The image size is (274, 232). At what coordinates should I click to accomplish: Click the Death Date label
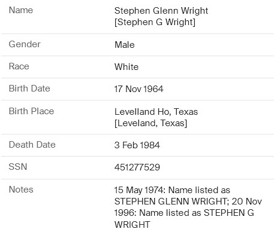32,145
